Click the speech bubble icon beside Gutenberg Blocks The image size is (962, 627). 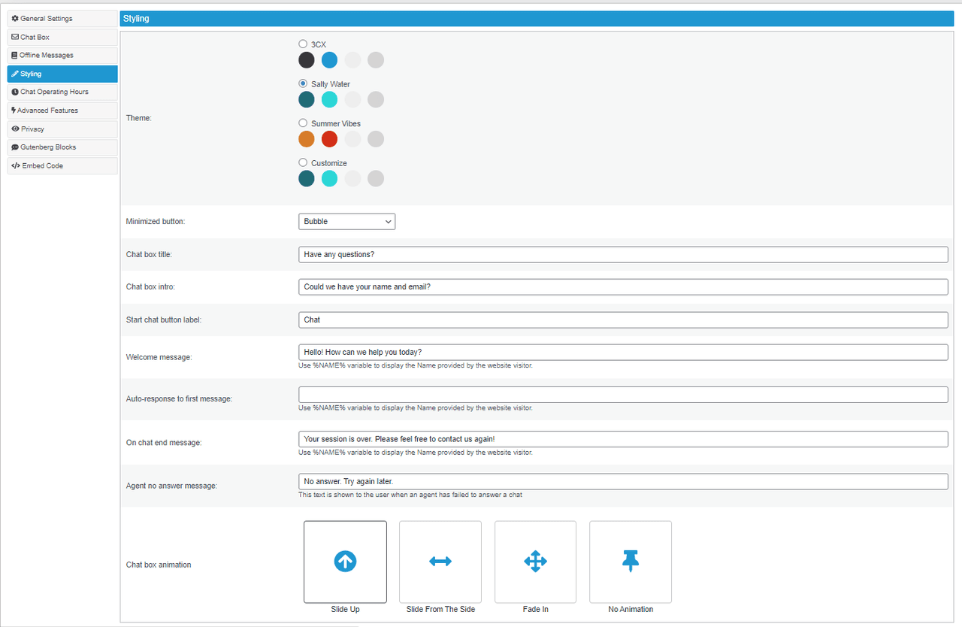point(15,147)
